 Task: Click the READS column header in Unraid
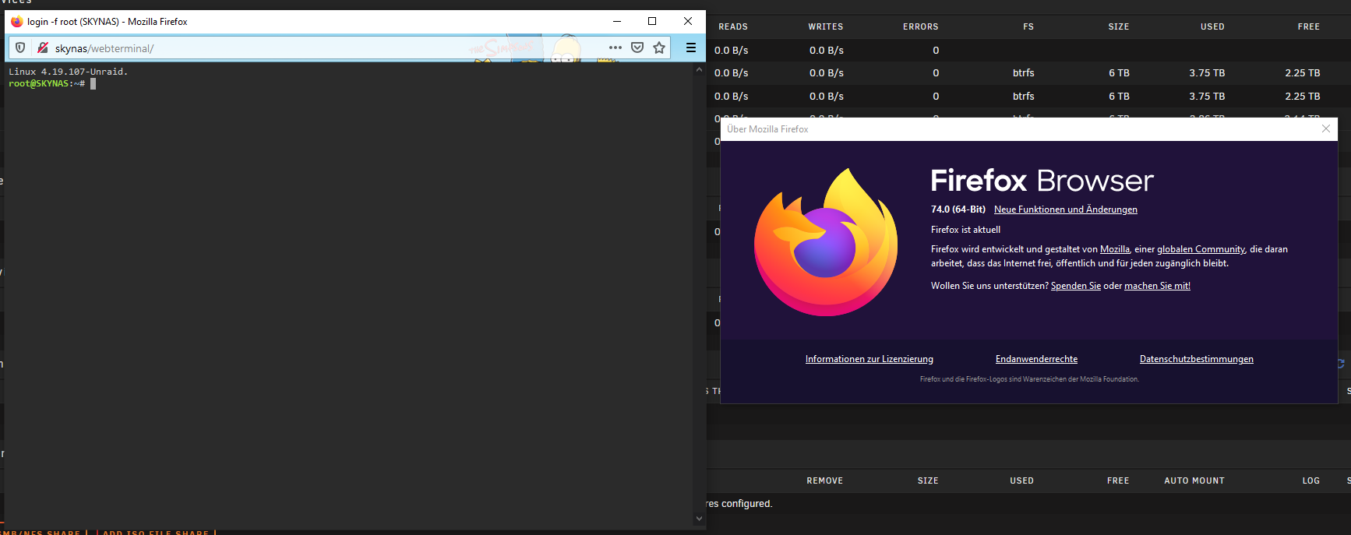point(733,26)
